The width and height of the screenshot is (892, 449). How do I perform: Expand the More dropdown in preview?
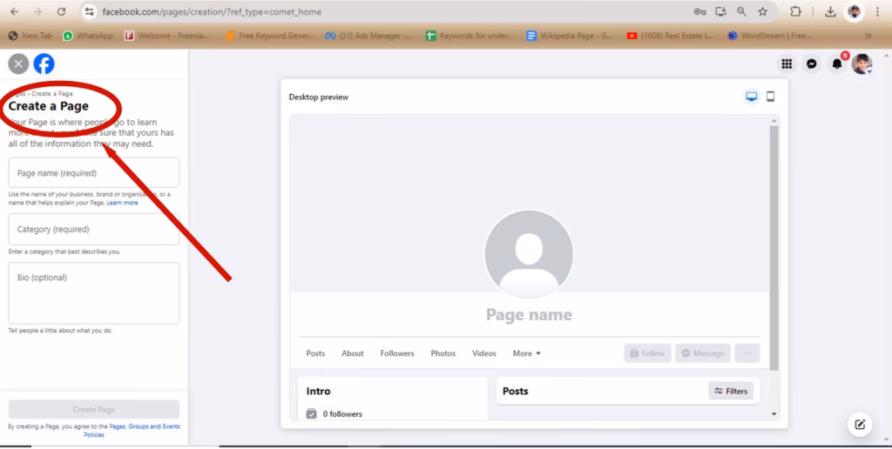527,353
